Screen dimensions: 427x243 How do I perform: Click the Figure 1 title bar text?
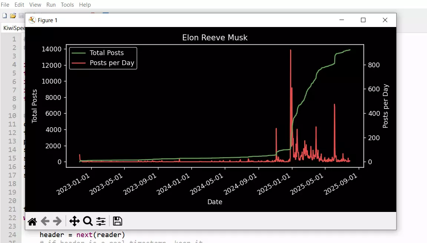tap(47, 20)
